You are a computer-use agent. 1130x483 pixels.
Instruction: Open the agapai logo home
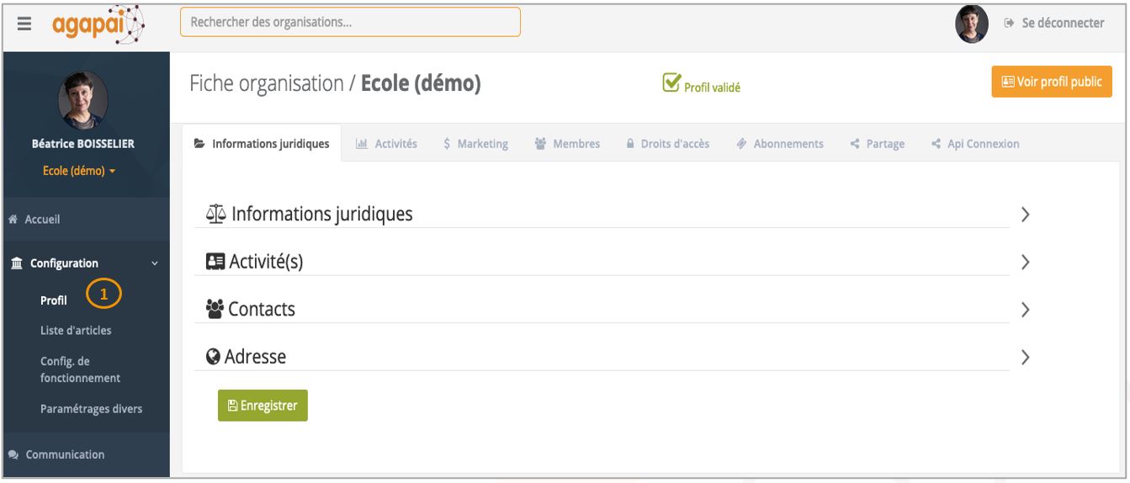[x=98, y=24]
